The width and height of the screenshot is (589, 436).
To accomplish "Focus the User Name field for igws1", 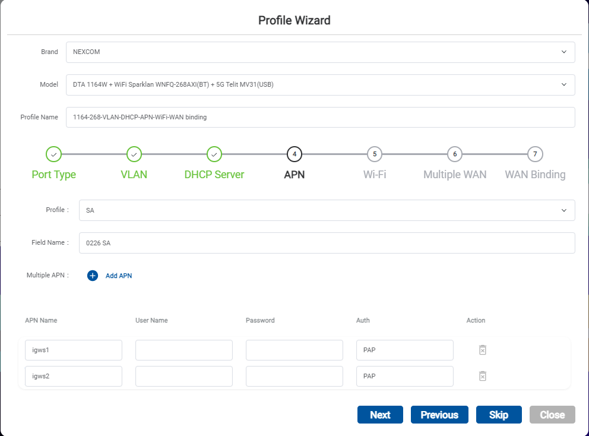I will [184, 350].
